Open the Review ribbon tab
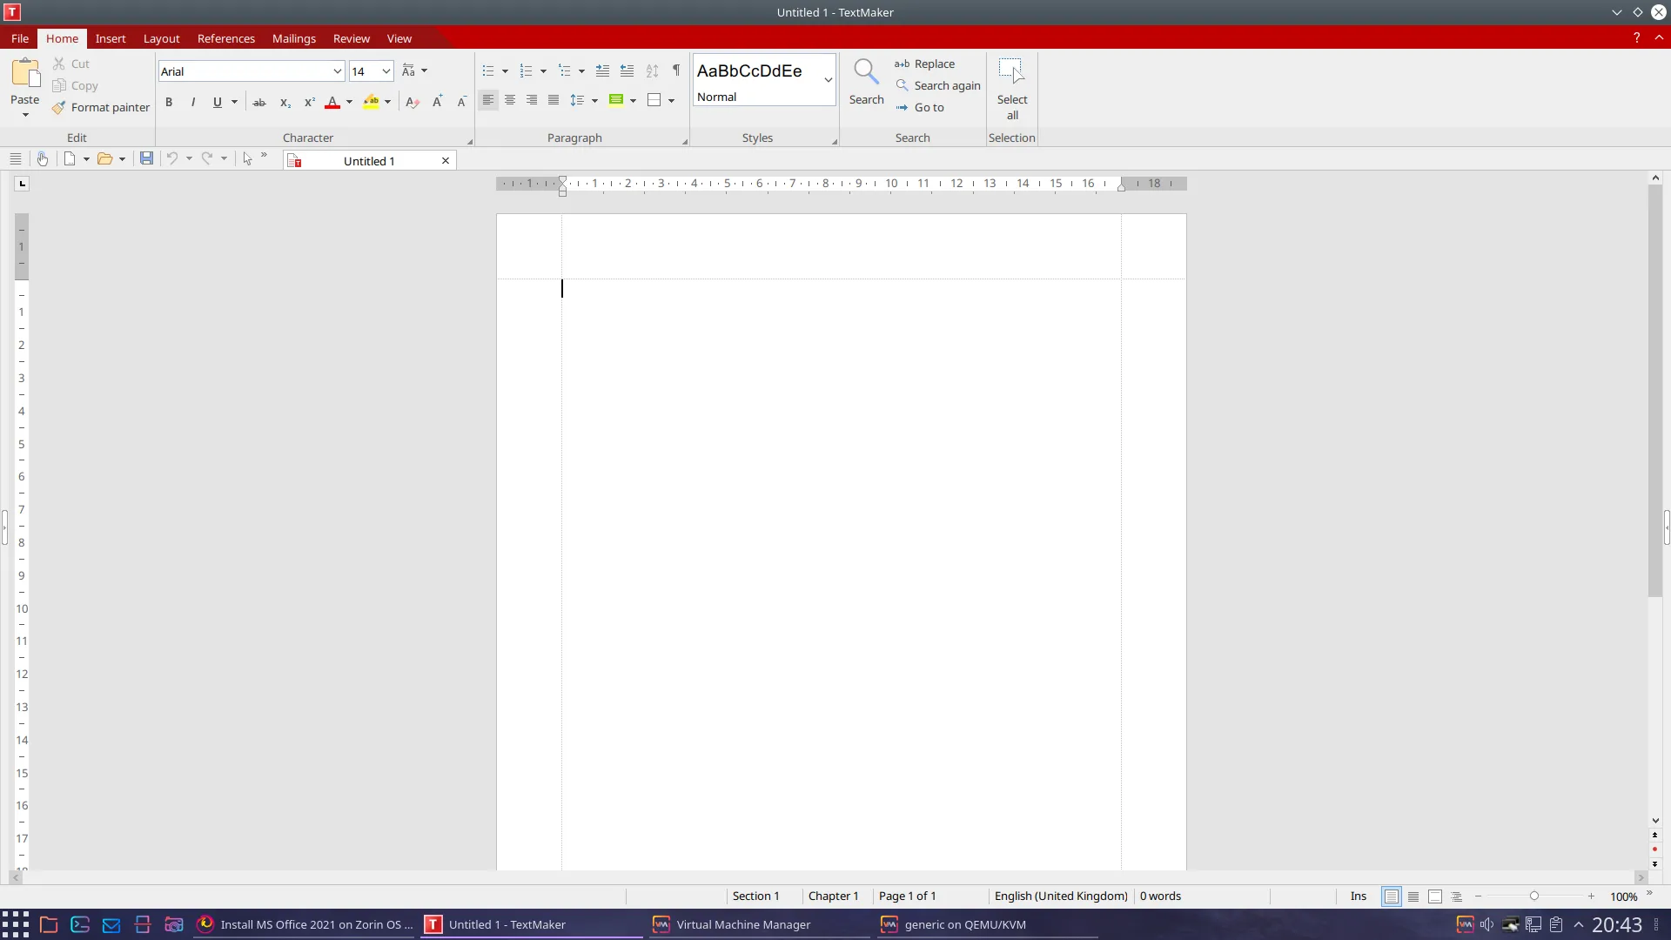 pos(351,38)
